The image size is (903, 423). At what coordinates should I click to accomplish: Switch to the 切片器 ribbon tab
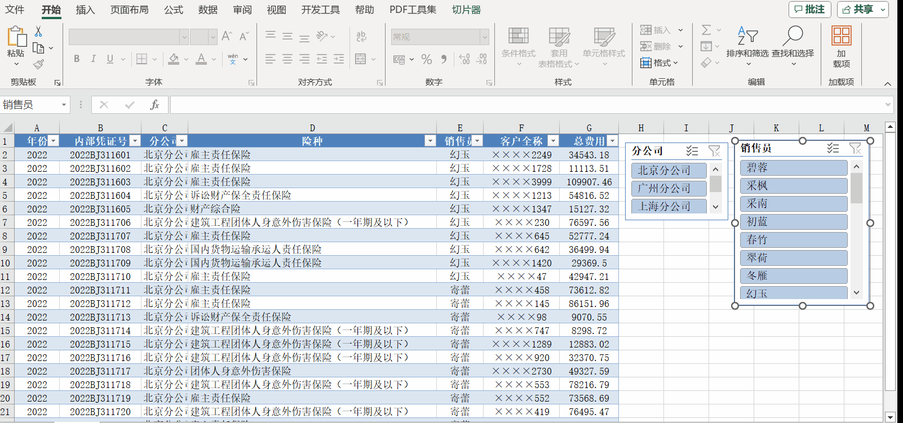(x=466, y=10)
